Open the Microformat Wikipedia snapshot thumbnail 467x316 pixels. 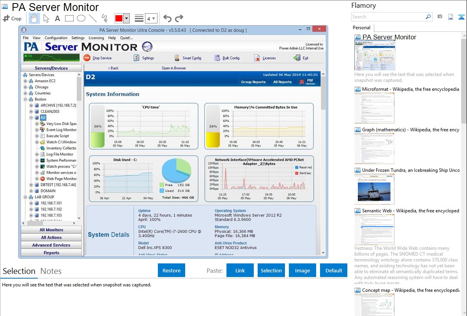(x=374, y=108)
